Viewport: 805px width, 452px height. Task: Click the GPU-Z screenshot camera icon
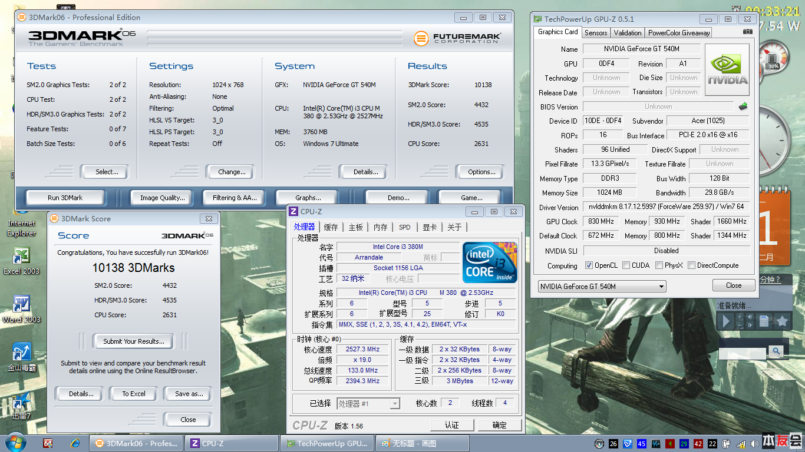click(747, 32)
